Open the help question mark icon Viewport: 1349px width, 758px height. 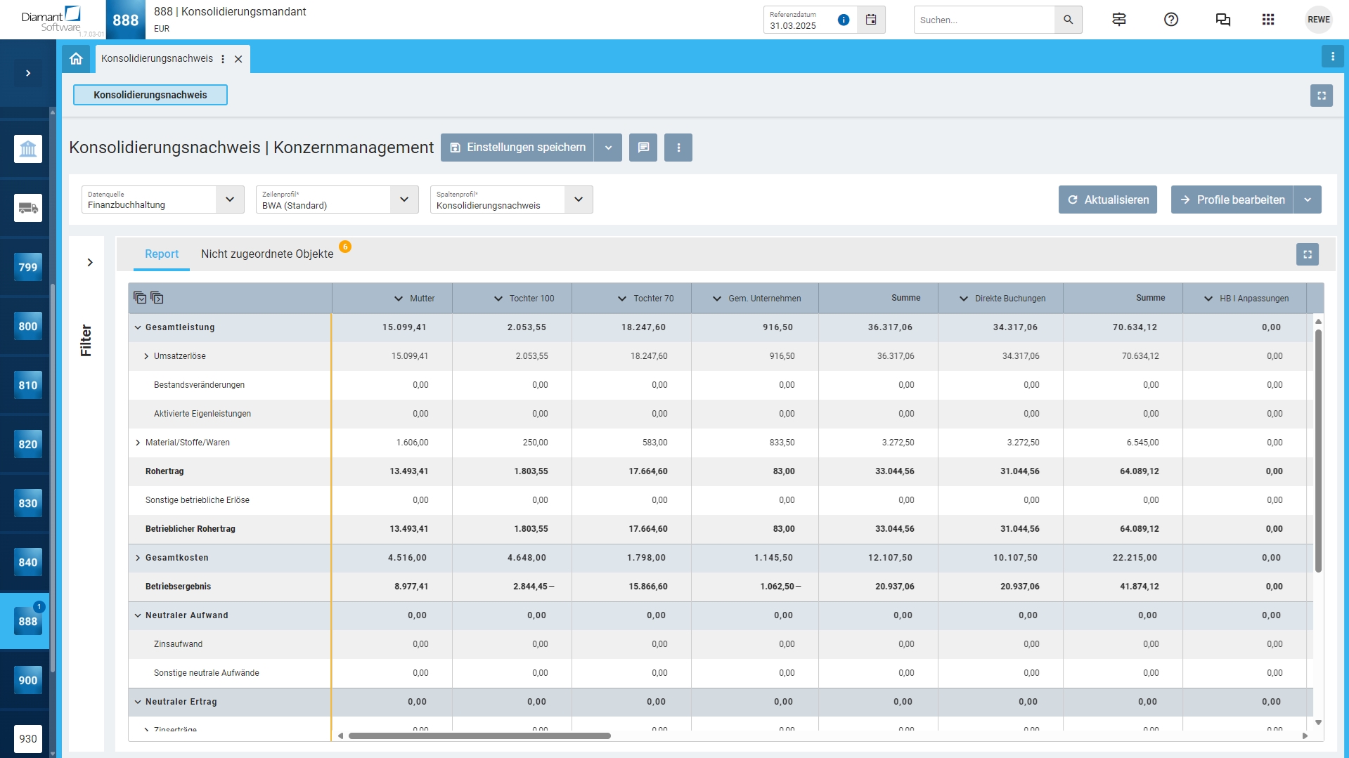[1171, 20]
